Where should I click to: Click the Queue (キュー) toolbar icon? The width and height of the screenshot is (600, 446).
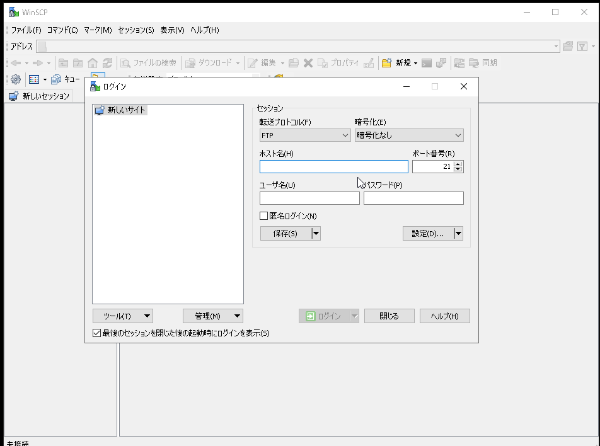[56, 79]
